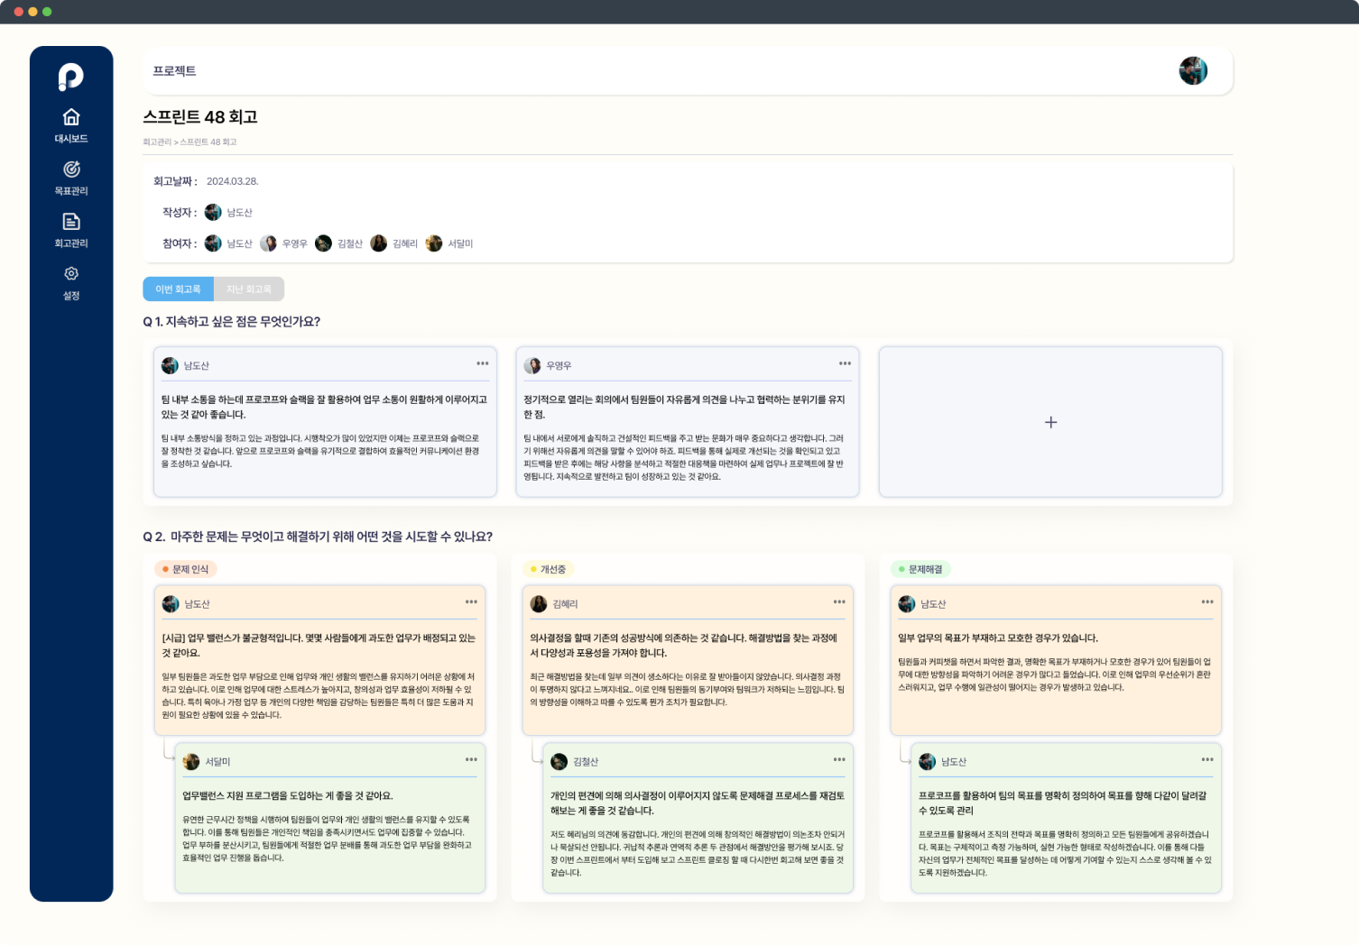This screenshot has width=1359, height=945.
Task: Open 남도산's Q1 card about 프로코프와 슬랙
Action: (x=325, y=422)
